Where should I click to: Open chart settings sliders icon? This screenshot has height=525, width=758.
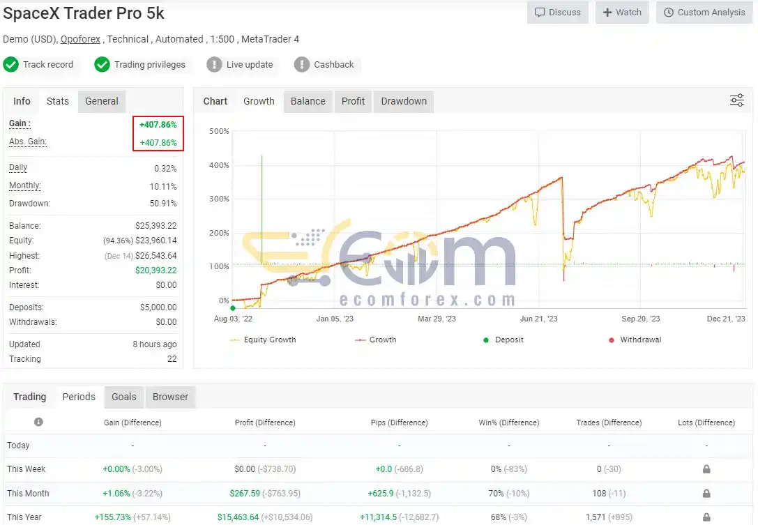[736, 100]
